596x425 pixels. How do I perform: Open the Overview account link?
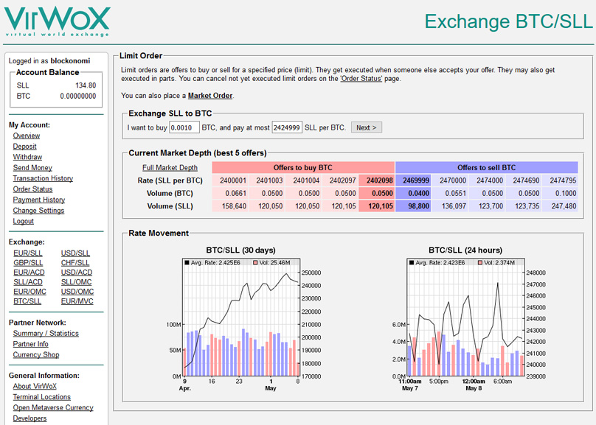point(27,136)
